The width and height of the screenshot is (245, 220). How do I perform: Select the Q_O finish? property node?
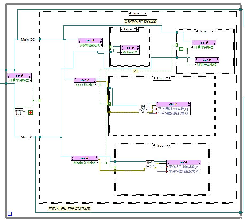tap(85, 85)
